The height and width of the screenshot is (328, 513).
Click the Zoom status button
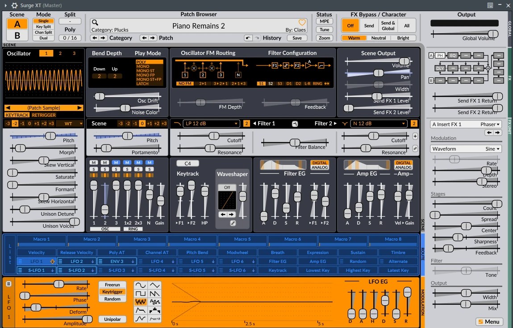(x=324, y=38)
